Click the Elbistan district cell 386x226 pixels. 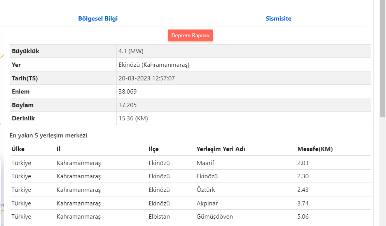pos(159,217)
